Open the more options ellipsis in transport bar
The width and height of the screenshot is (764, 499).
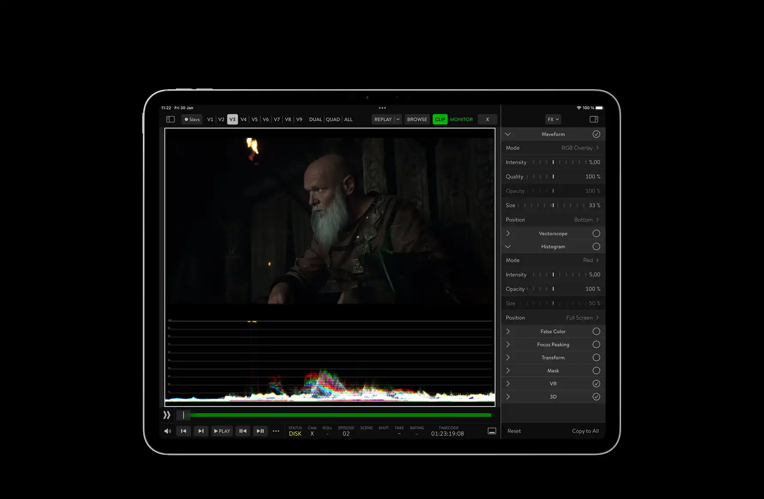pos(276,431)
